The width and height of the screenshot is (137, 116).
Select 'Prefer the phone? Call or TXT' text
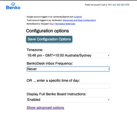click(98, 5)
